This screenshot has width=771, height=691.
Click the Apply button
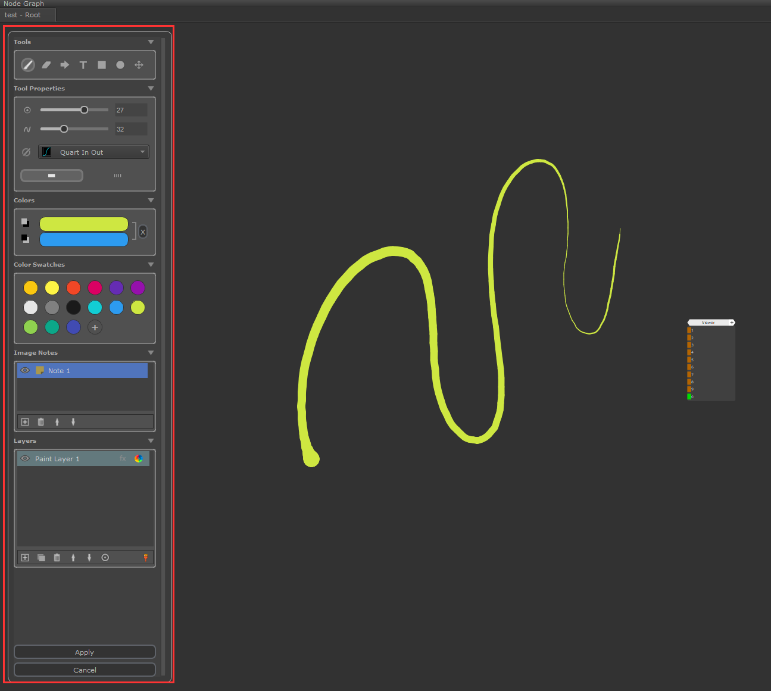point(85,652)
